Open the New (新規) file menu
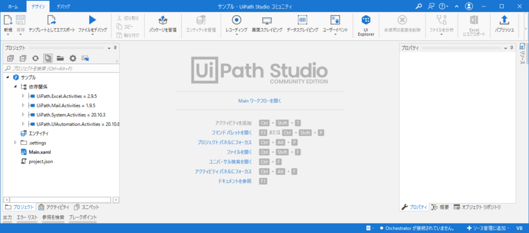The width and height of the screenshot is (529, 233). click(x=8, y=25)
